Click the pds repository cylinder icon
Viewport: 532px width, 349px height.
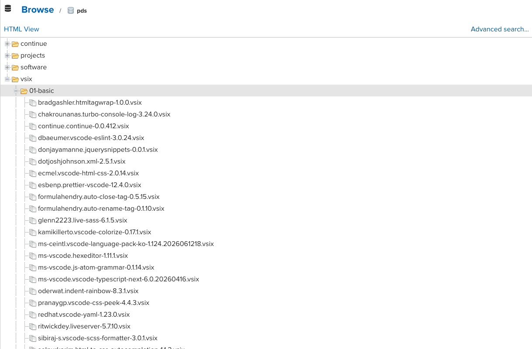(71, 10)
